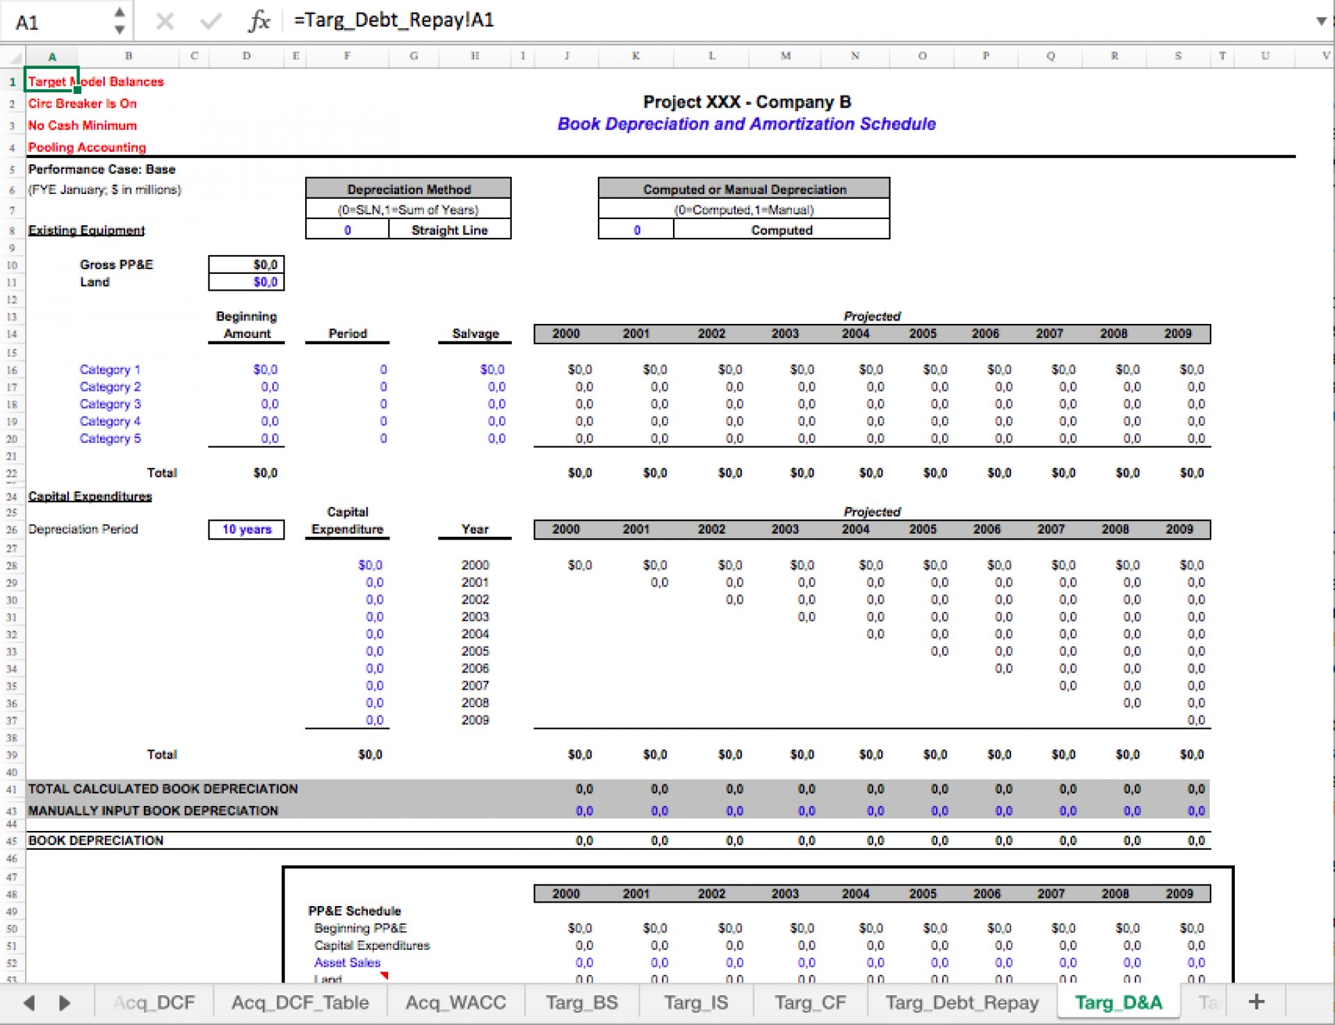Select column A header

click(x=52, y=56)
